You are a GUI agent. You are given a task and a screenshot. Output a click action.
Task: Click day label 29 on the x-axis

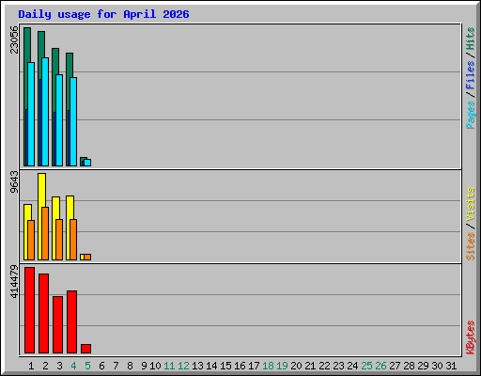pyautogui.click(x=423, y=366)
